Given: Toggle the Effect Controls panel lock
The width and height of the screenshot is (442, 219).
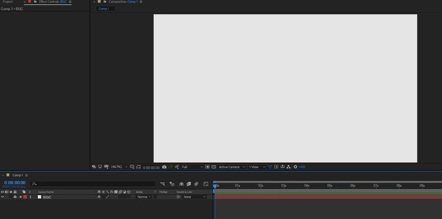Looking at the screenshot, I should click(35, 2).
